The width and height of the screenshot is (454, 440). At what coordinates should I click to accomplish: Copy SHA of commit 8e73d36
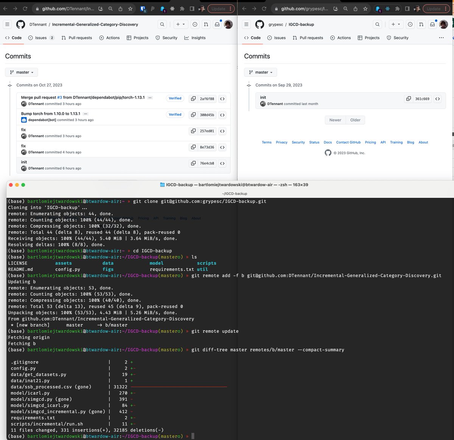[x=193, y=147]
